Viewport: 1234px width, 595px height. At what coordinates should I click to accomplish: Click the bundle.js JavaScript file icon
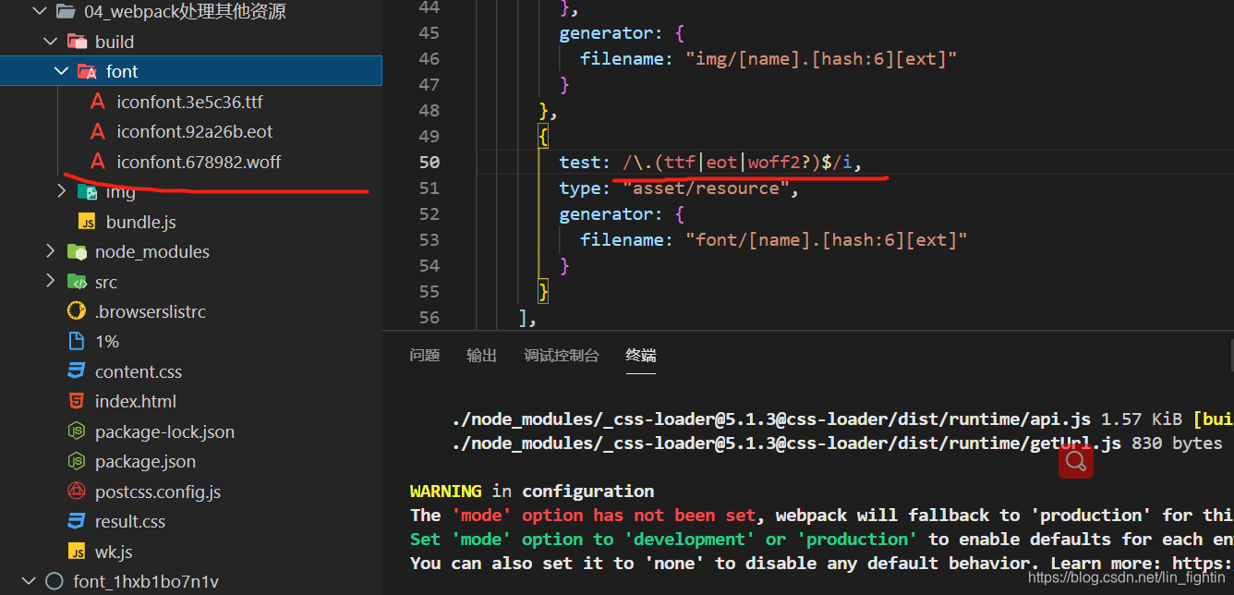click(88, 222)
